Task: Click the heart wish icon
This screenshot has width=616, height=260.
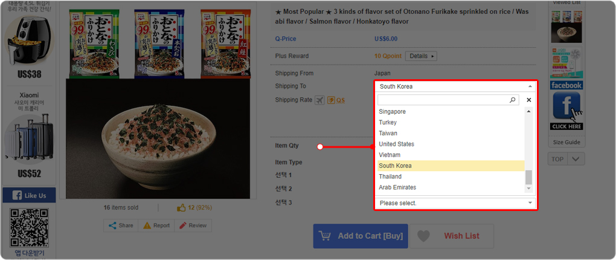Action: pyautogui.click(x=424, y=236)
